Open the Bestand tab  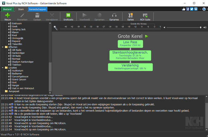click(x=7, y=9)
